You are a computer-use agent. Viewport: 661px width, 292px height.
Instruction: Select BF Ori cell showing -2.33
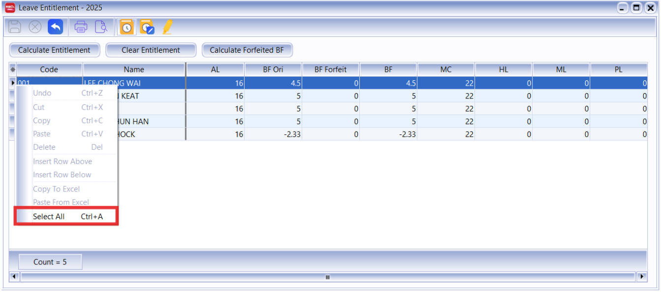pyautogui.click(x=273, y=134)
